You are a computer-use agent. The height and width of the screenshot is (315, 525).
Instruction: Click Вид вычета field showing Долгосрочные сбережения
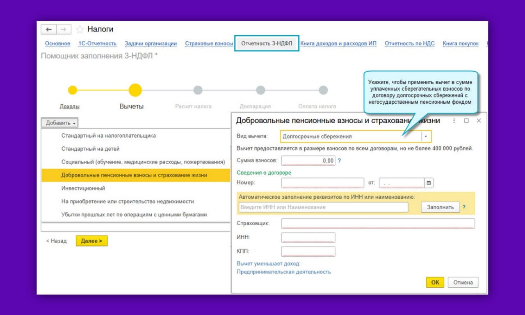click(351, 136)
